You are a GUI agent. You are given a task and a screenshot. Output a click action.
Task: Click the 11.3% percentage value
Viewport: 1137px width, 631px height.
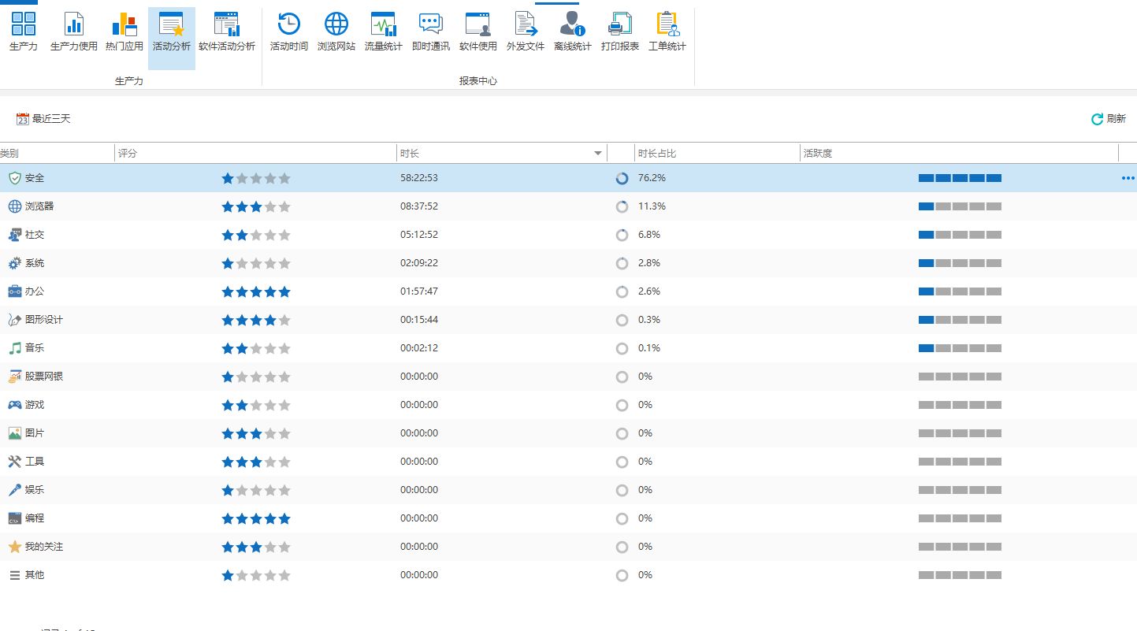(x=652, y=206)
